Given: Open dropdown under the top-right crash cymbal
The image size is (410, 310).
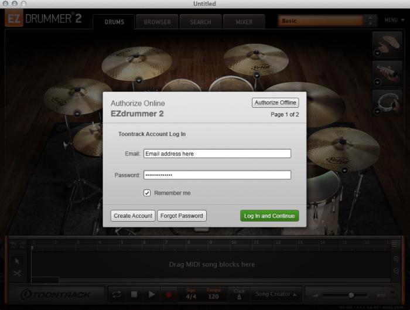Looking at the screenshot, I should [257, 76].
